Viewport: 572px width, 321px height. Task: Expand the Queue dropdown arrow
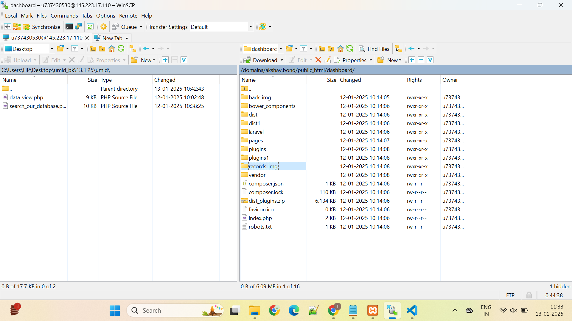click(141, 27)
